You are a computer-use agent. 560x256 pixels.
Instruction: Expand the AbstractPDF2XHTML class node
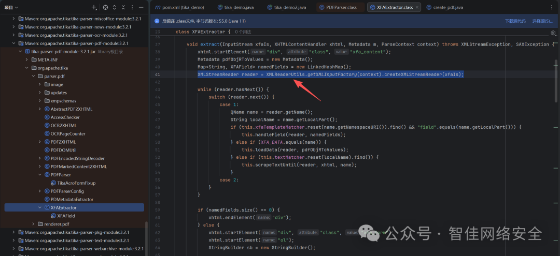39,109
